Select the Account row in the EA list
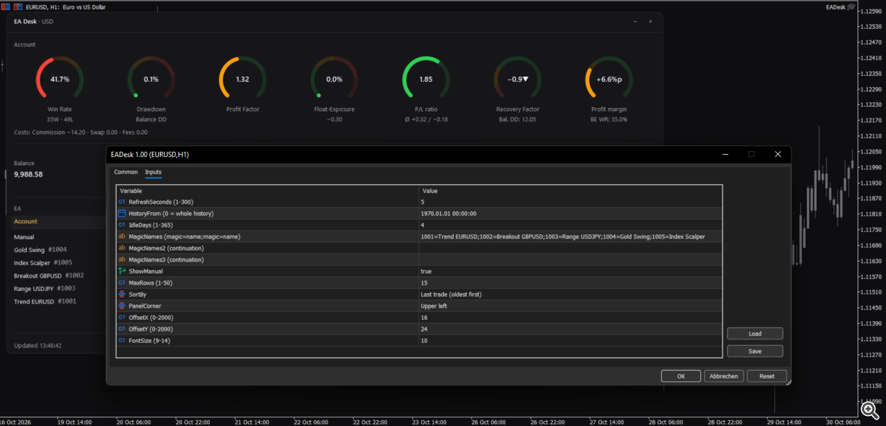This screenshot has width=886, height=426. click(x=58, y=222)
